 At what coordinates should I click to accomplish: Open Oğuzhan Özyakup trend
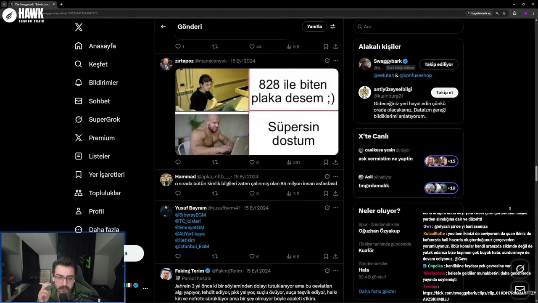click(x=379, y=231)
